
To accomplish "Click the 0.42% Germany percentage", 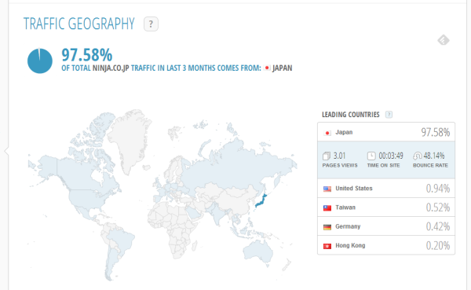I will (438, 226).
